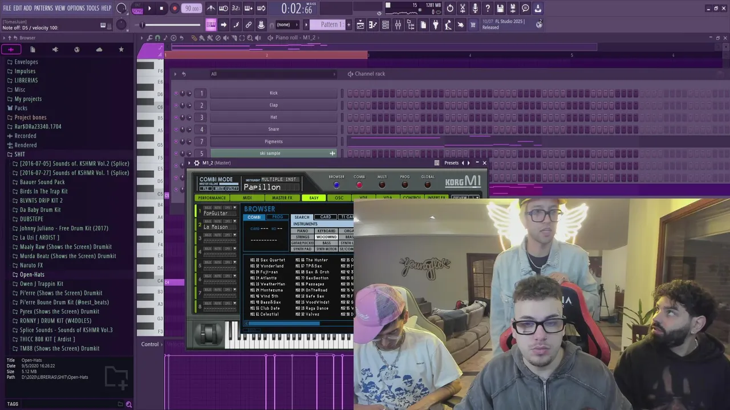Open the Channel rack toolbar icon
The width and height of the screenshot is (730, 410).
pos(386,25)
